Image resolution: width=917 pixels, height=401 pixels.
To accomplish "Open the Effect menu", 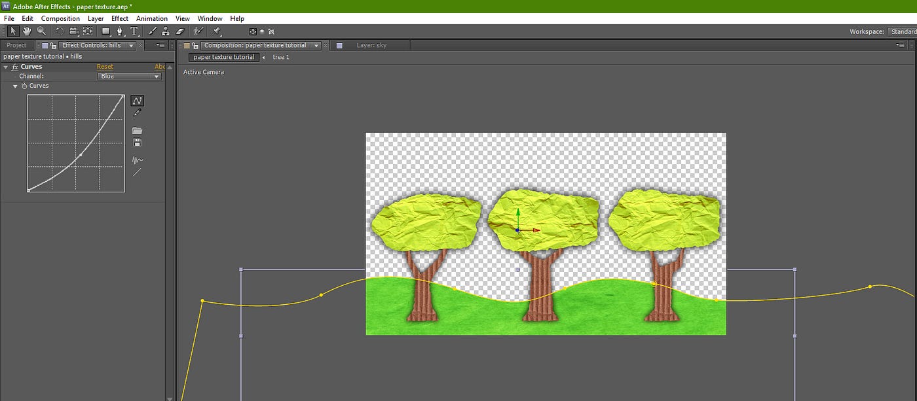I will [x=120, y=18].
